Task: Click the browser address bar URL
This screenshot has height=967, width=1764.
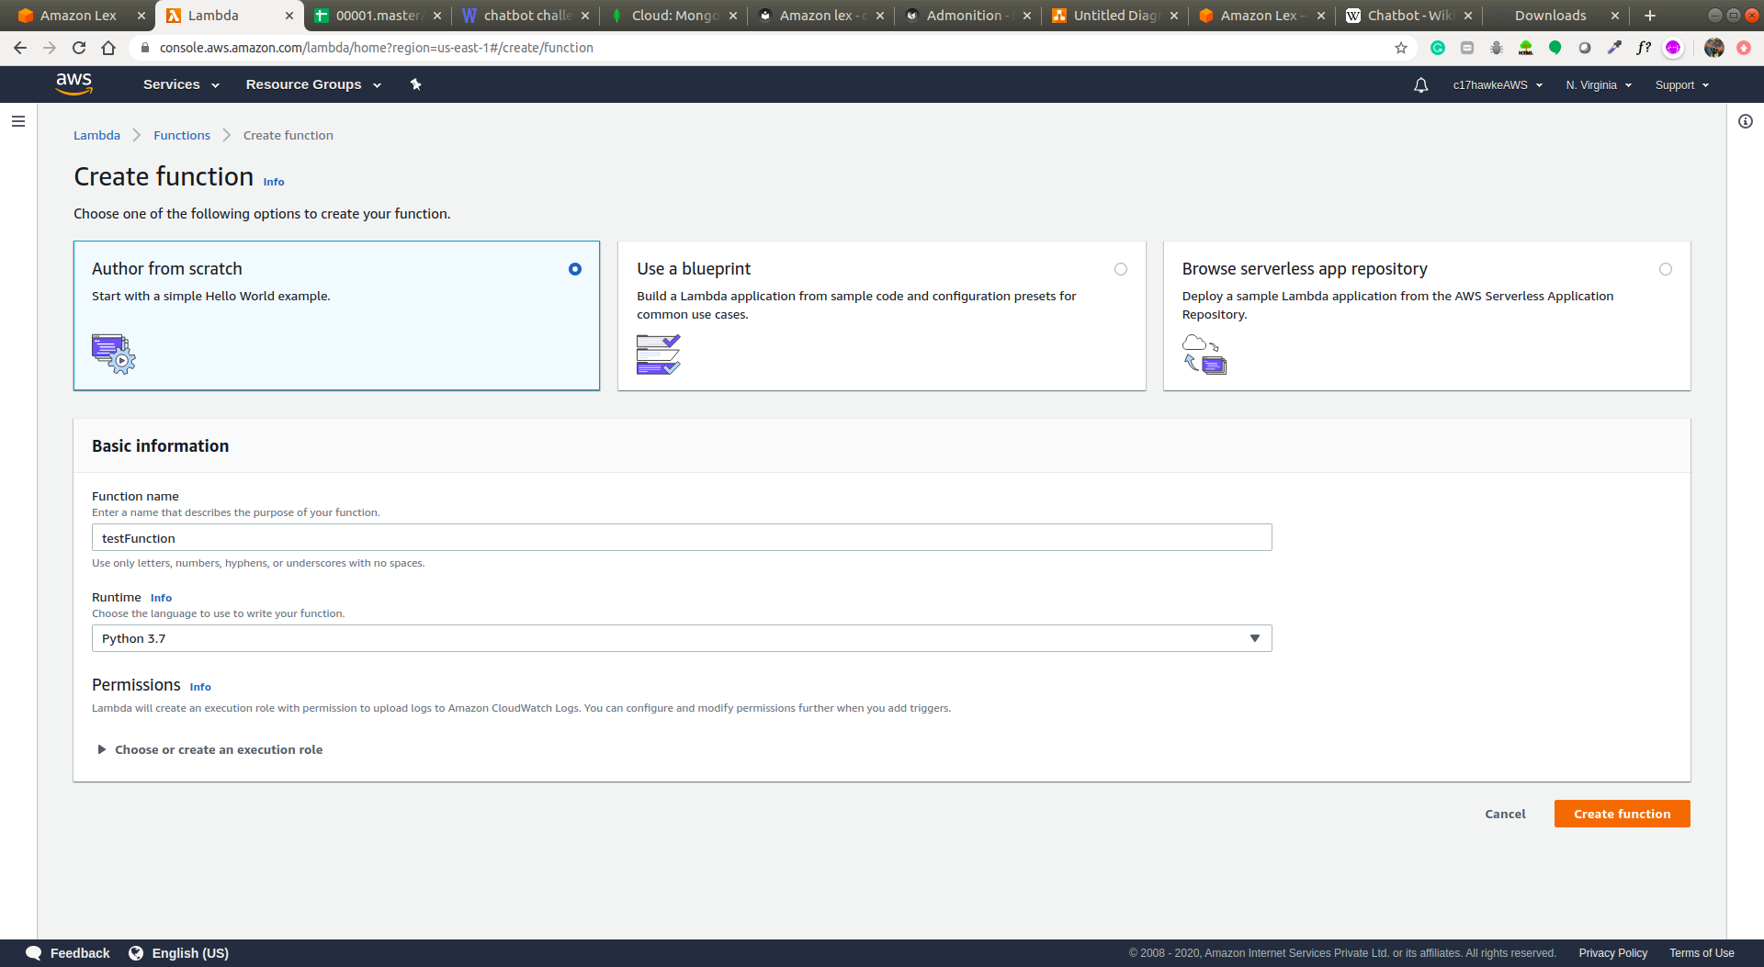Action: pos(376,48)
